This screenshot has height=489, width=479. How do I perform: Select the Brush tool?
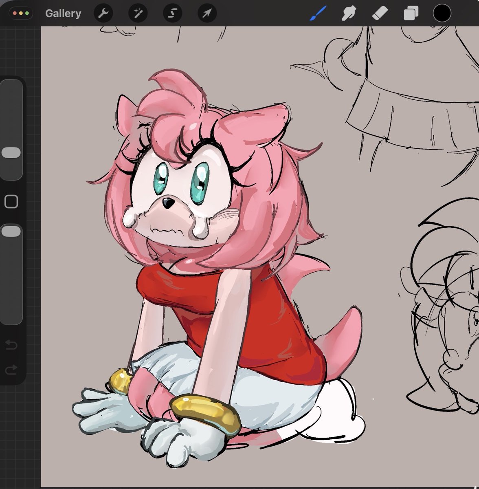click(x=317, y=13)
